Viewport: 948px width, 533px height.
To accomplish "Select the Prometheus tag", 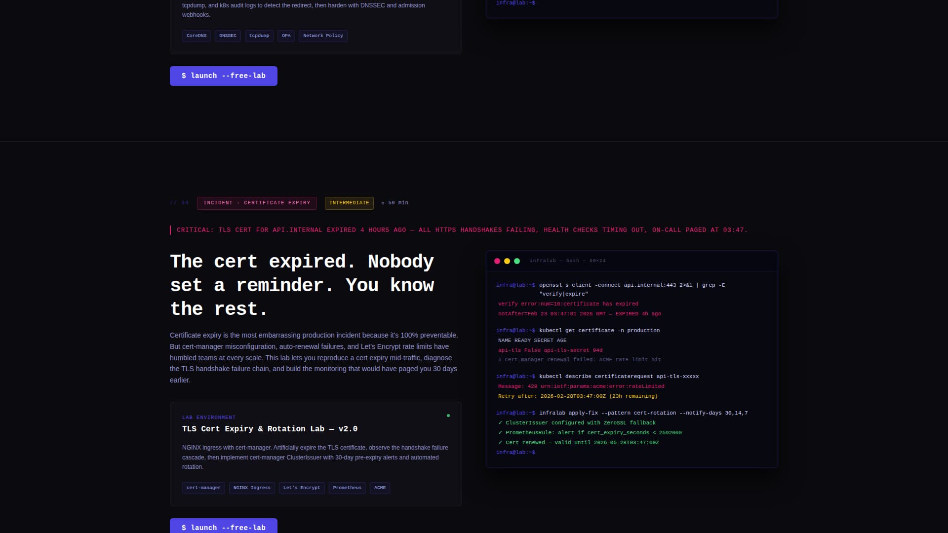I will click(x=347, y=488).
